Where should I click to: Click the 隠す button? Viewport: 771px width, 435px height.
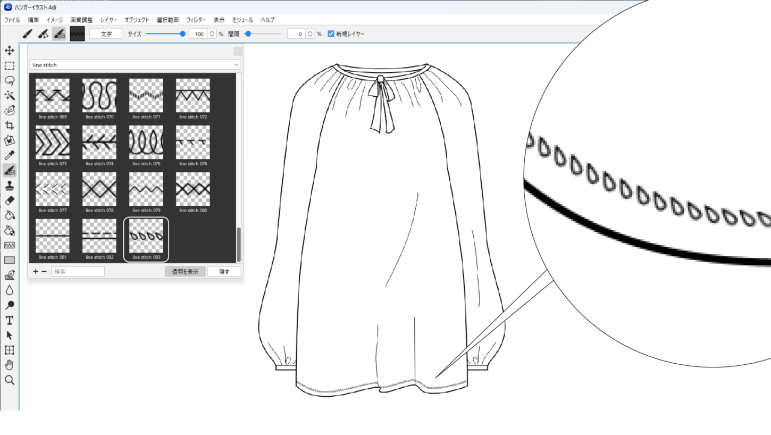pyautogui.click(x=224, y=272)
